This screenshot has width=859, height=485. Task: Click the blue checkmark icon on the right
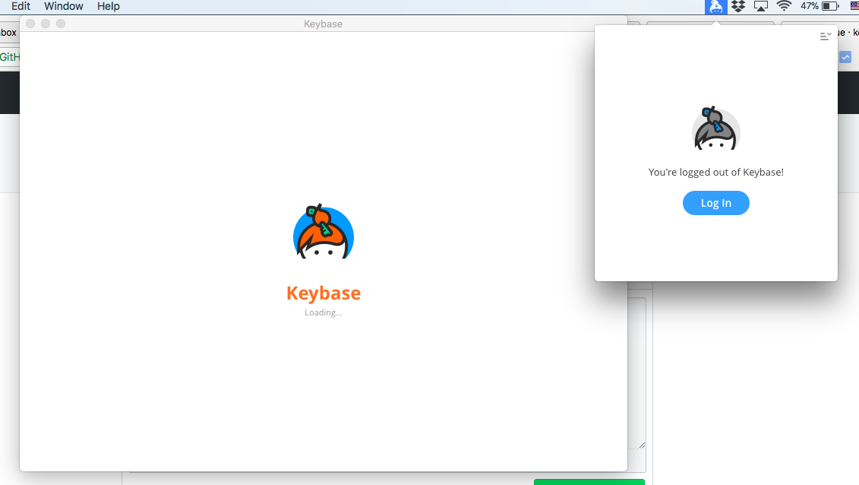[x=845, y=56]
